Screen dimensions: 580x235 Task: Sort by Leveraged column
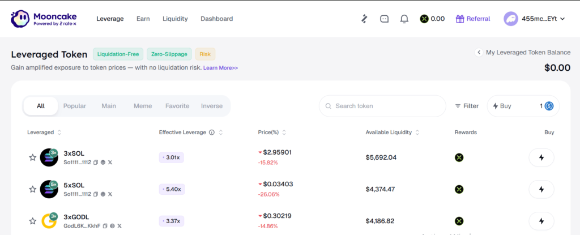(x=59, y=133)
